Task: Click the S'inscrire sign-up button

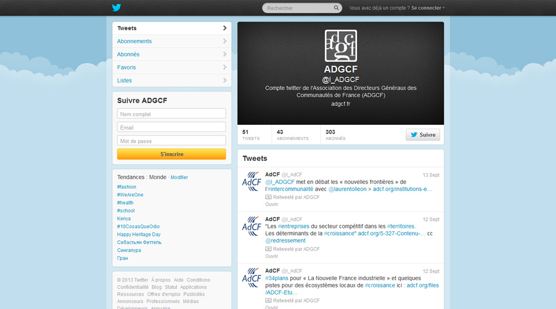Action: coord(171,154)
